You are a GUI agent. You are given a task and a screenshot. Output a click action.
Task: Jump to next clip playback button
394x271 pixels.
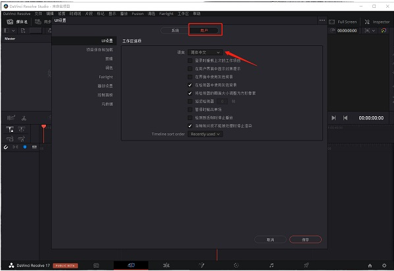(x=334, y=118)
